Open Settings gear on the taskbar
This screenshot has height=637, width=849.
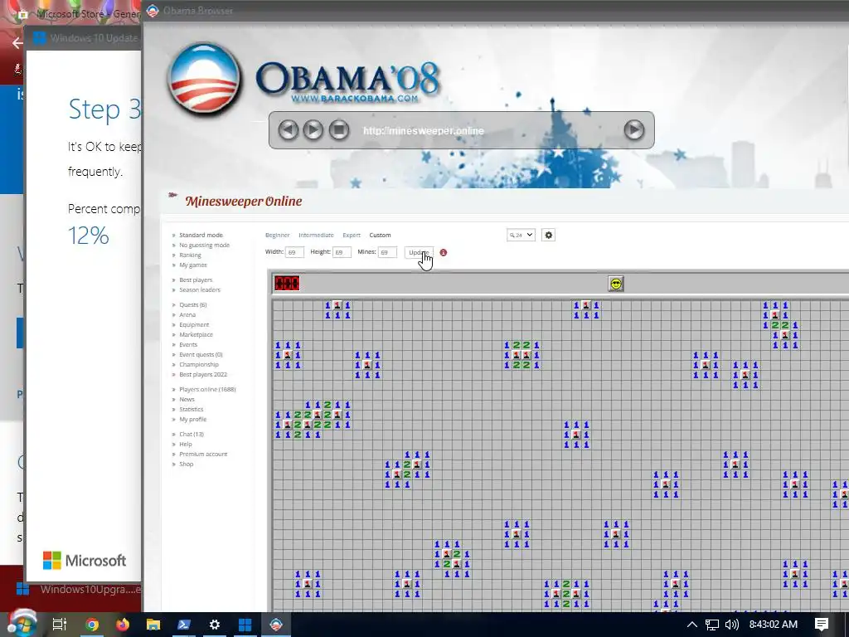(215, 625)
